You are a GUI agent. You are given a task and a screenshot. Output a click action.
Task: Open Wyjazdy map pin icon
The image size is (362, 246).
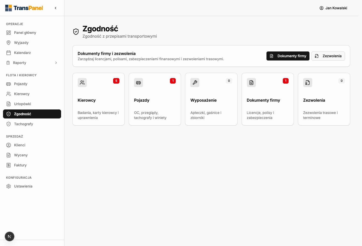point(9,43)
